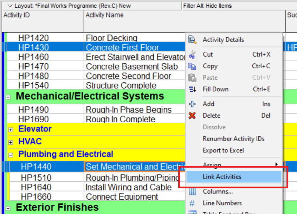Select activity ID HP1640
The image size is (297, 214).
pyautogui.click(x=36, y=187)
